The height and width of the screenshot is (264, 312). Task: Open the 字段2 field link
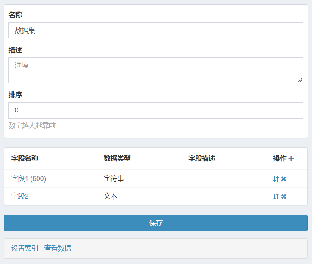click(20, 196)
